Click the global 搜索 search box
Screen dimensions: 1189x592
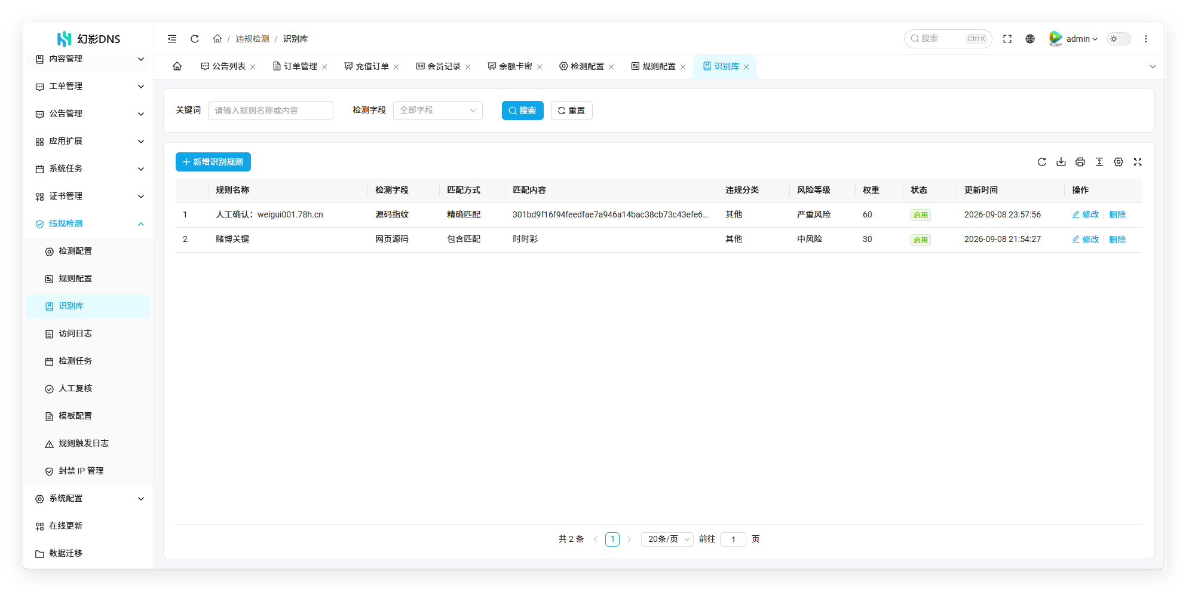tap(948, 39)
